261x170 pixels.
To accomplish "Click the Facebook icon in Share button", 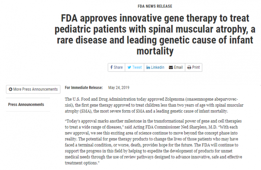I will pyautogui.click(x=111, y=67).
